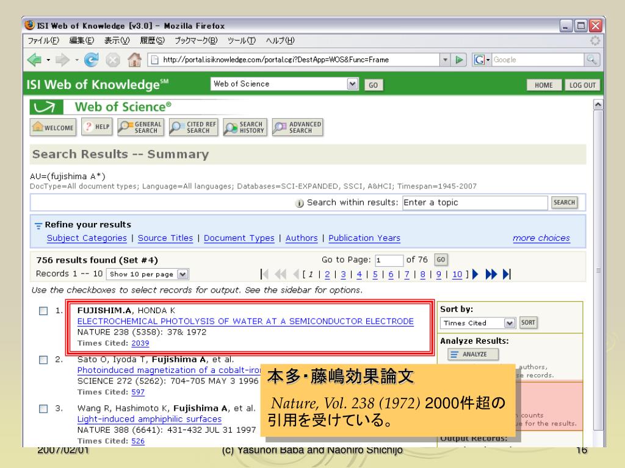Viewport: 625px width, 468px height.
Task: Collapse the Refine your results panel
Action: (x=38, y=225)
